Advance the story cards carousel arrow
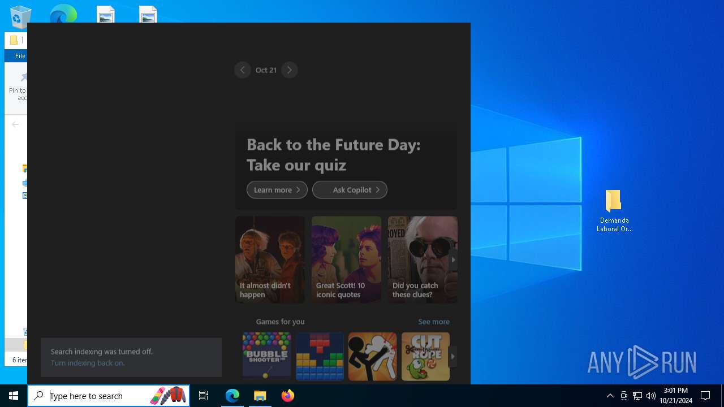 click(453, 260)
